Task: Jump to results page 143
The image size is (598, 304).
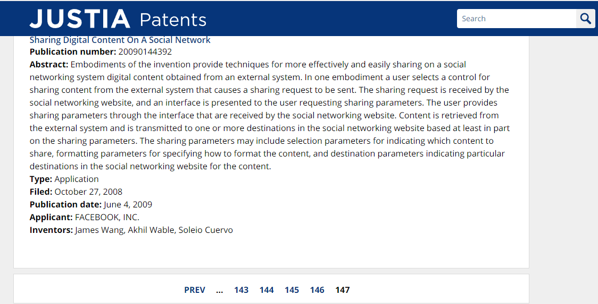Action: click(x=241, y=290)
